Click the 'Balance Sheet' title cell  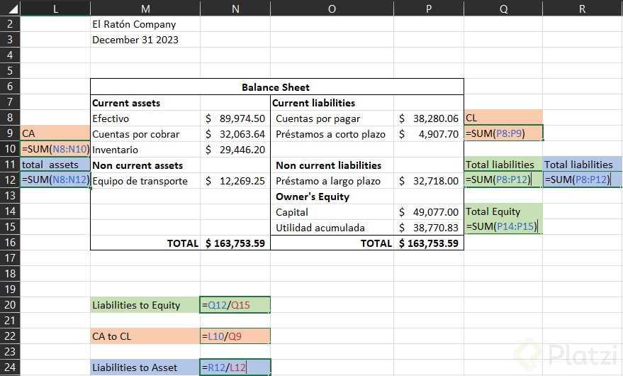click(x=277, y=87)
